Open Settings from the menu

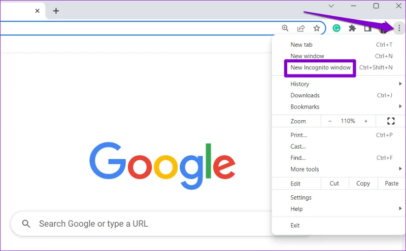[339, 197]
